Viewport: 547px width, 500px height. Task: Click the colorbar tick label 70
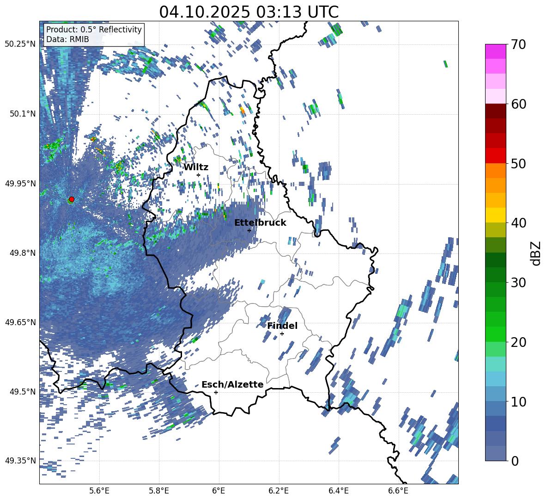518,44
